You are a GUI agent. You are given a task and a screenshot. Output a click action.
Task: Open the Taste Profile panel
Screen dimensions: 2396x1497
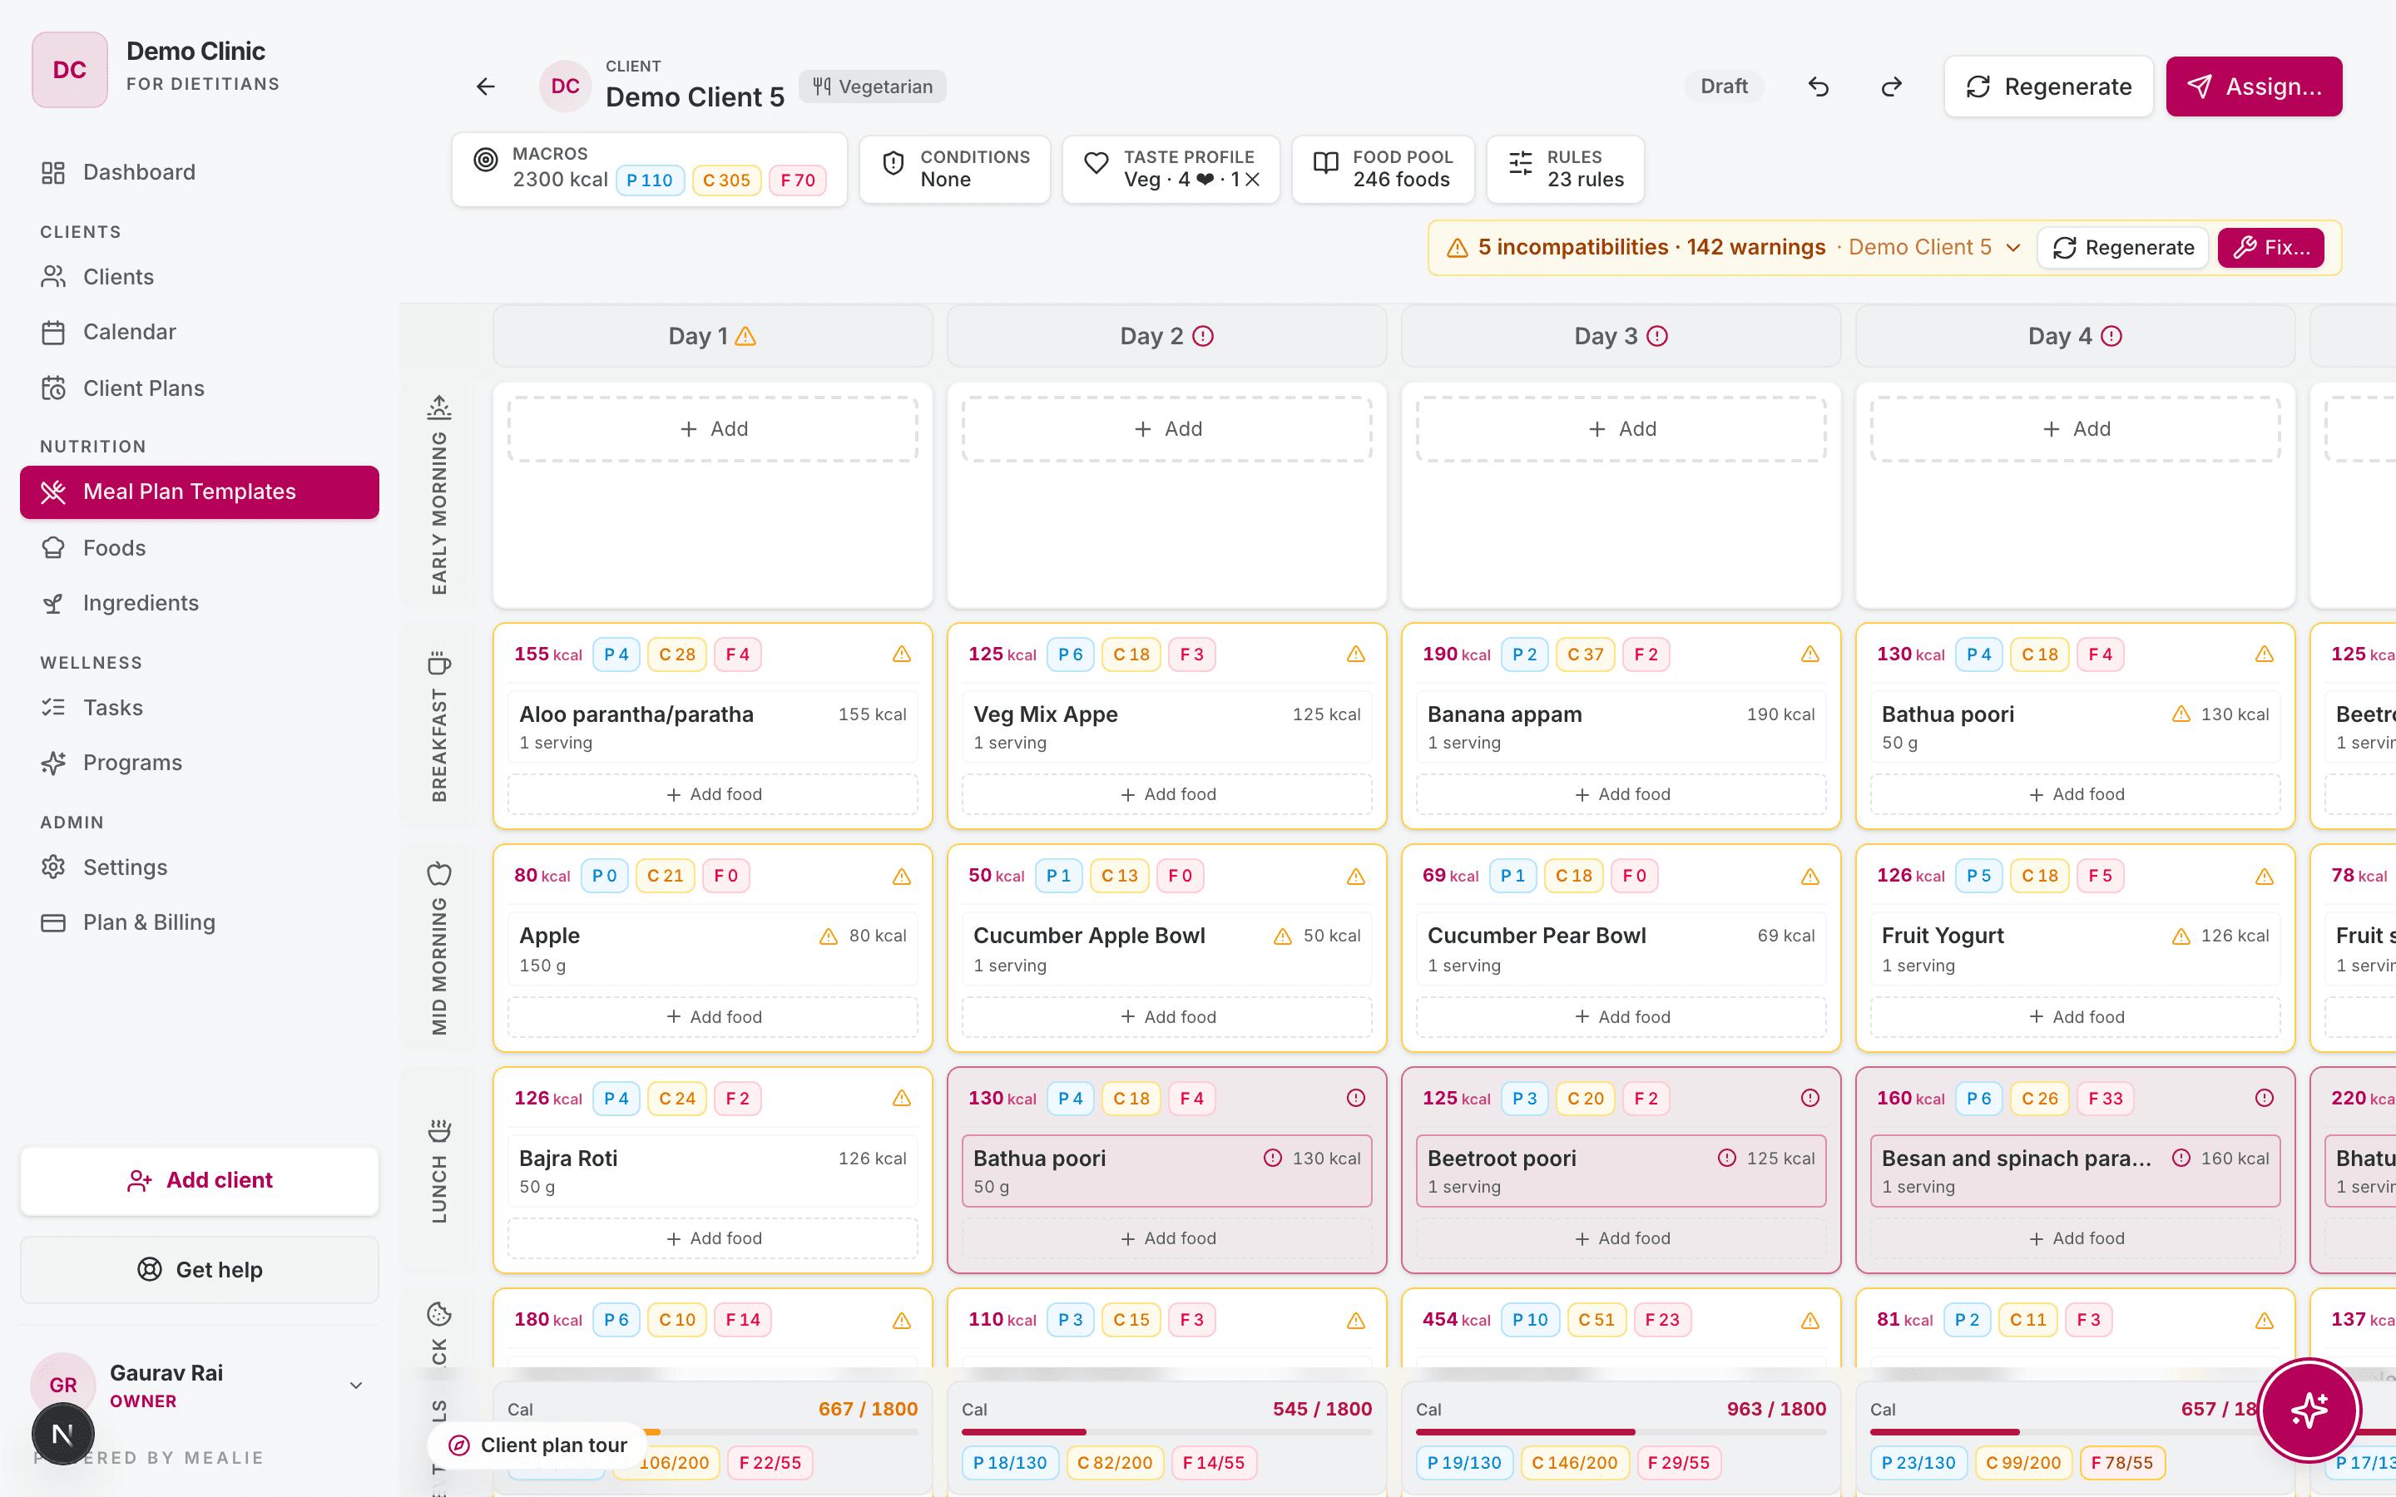(x=1171, y=170)
